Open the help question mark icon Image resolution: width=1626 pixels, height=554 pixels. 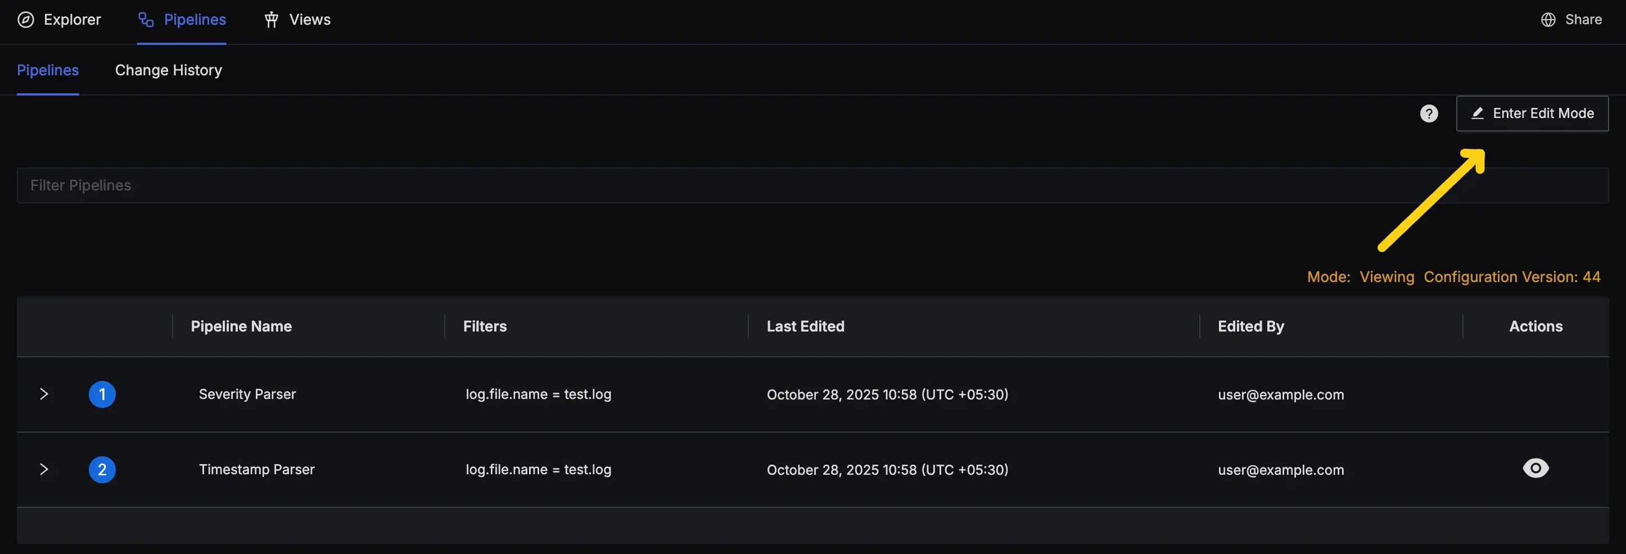(x=1429, y=113)
